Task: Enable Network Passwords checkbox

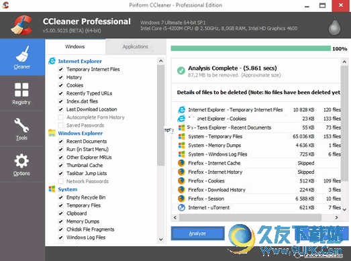Action: tap(60, 181)
